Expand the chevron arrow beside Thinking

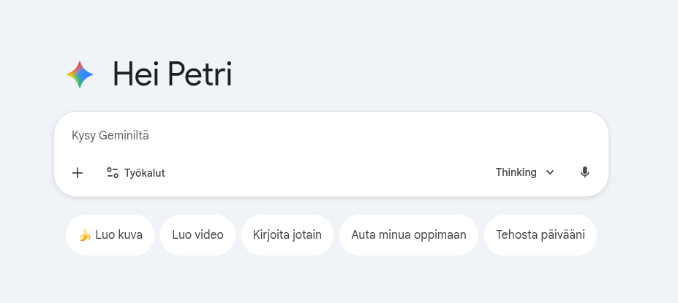click(550, 172)
